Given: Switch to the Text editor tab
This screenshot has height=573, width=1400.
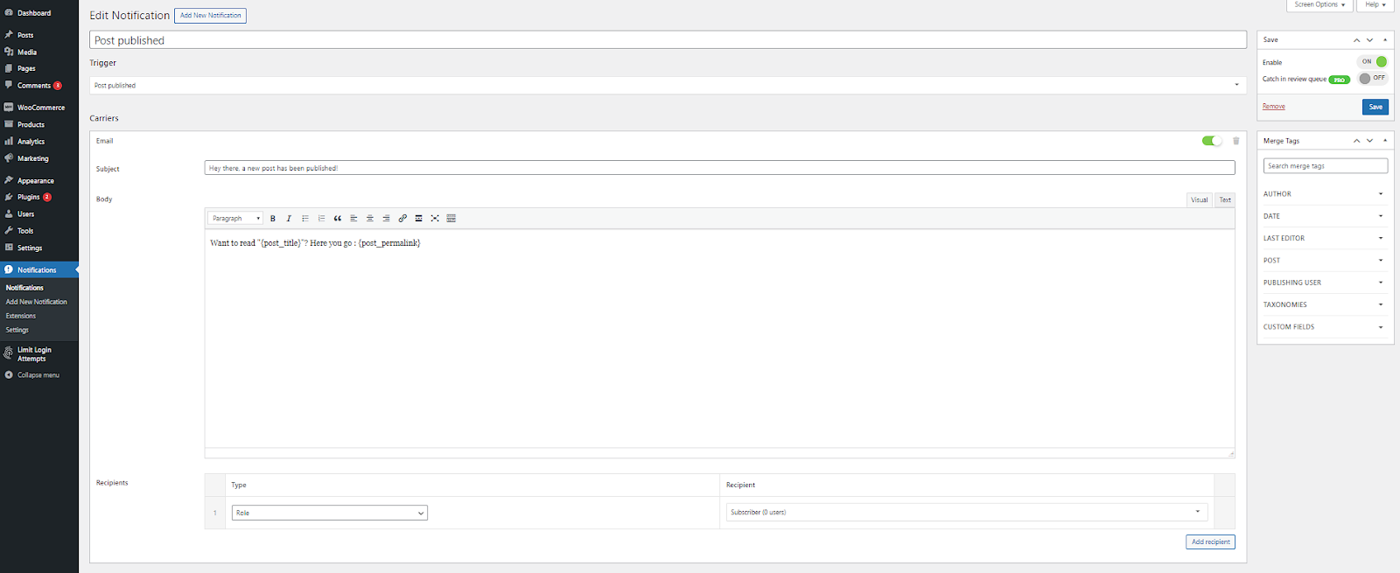Looking at the screenshot, I should coord(1225,199).
